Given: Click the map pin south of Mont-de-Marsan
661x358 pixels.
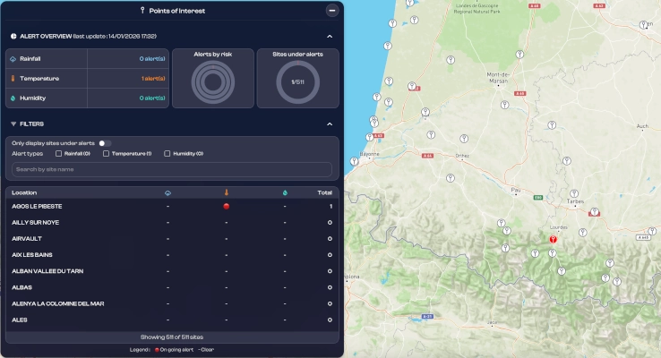Looking at the screenshot, I should (x=504, y=105).
